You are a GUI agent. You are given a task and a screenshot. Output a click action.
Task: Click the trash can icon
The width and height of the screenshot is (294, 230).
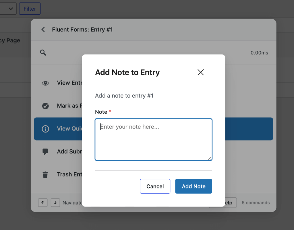[x=45, y=175]
